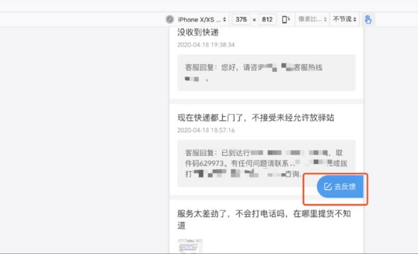The image size is (418, 254).
Task: Edit the viewport width field 375
Action: [x=241, y=20]
